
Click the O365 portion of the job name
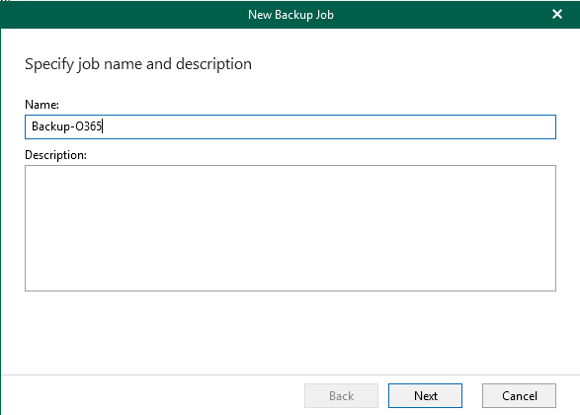pyautogui.click(x=88, y=126)
